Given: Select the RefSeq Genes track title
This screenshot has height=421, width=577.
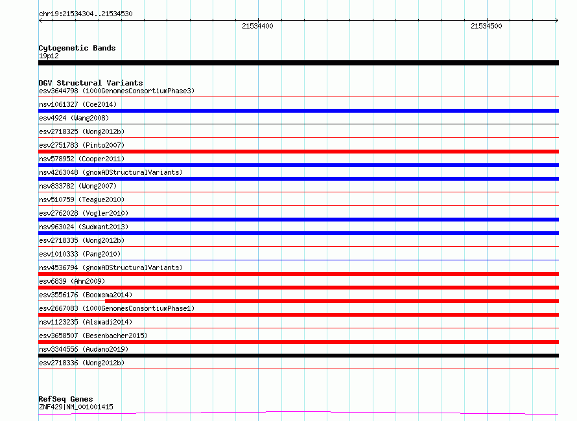Looking at the screenshot, I should 65,399.
